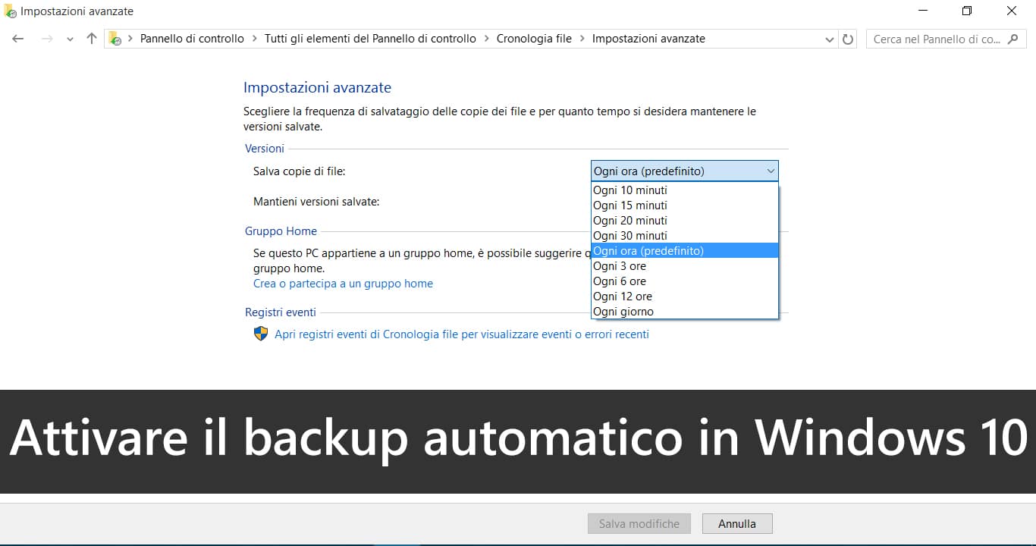
Task: Click the app icon in the title bar
Action: pos(9,11)
